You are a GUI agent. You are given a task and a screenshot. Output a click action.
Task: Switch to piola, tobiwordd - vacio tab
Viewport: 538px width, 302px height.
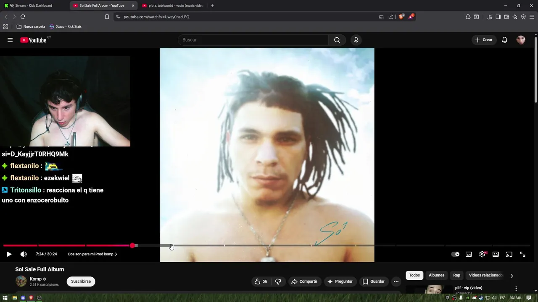pyautogui.click(x=173, y=5)
